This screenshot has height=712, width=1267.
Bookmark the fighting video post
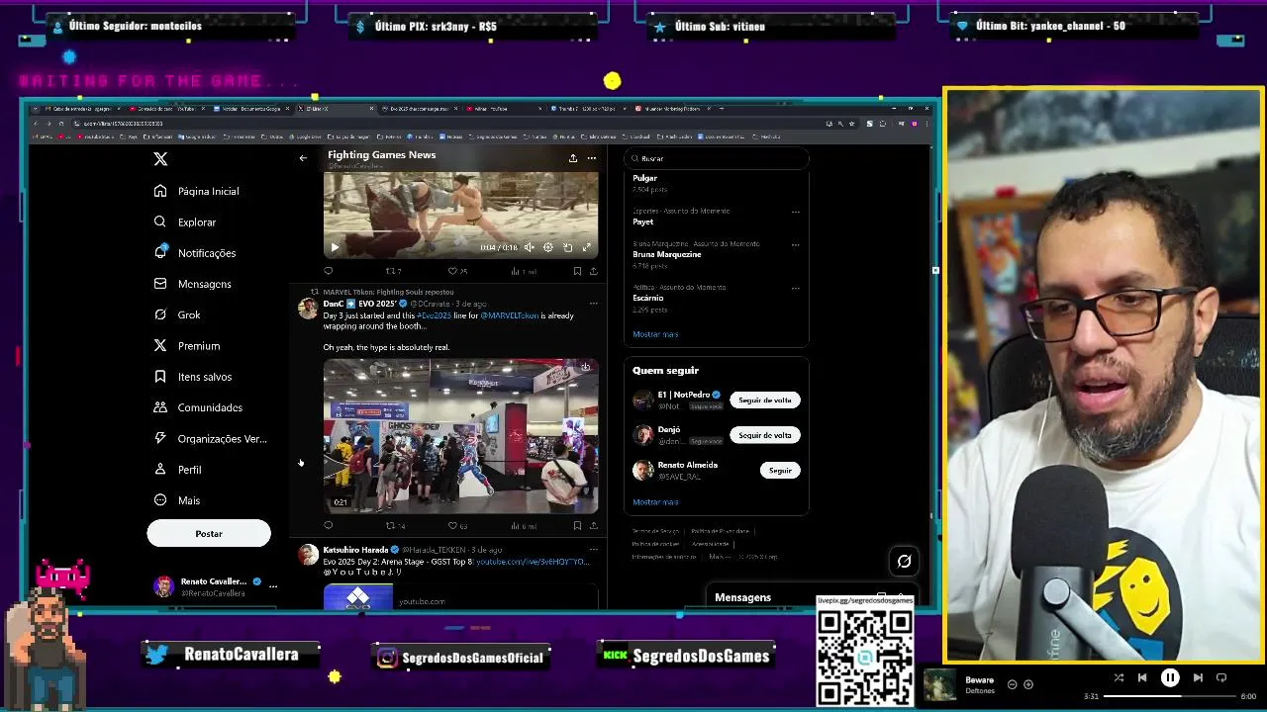click(577, 271)
